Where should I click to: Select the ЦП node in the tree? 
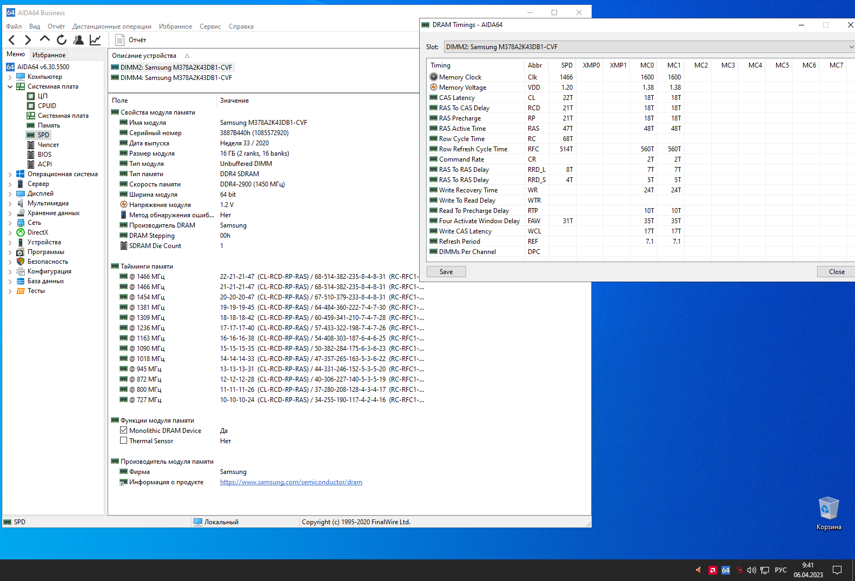43,96
